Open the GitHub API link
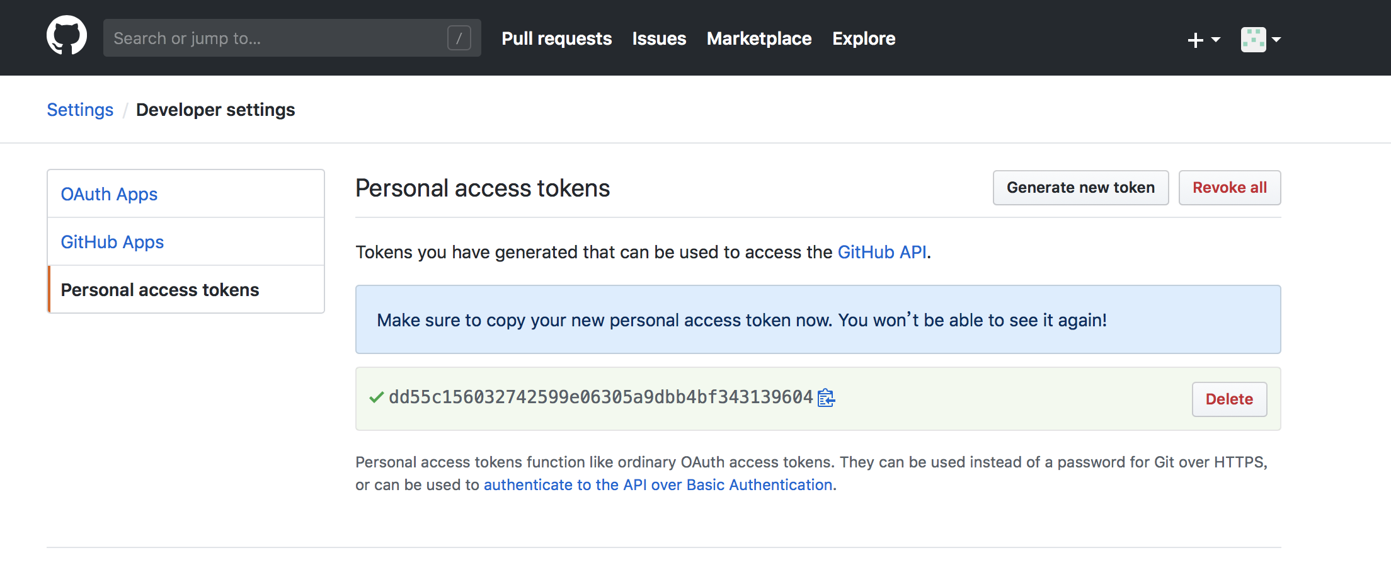The height and width of the screenshot is (572, 1391). (x=881, y=252)
